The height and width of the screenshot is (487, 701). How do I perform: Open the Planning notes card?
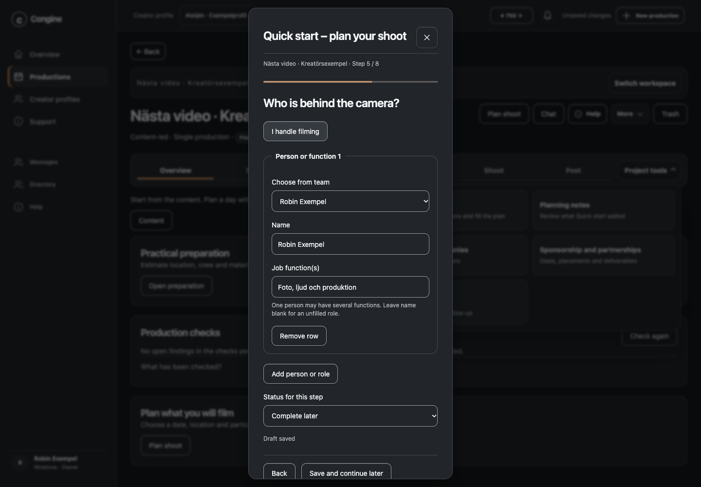tap(604, 210)
